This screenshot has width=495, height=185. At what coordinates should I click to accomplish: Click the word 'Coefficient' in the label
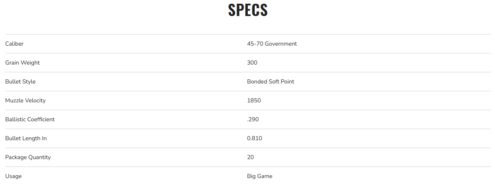click(x=41, y=119)
